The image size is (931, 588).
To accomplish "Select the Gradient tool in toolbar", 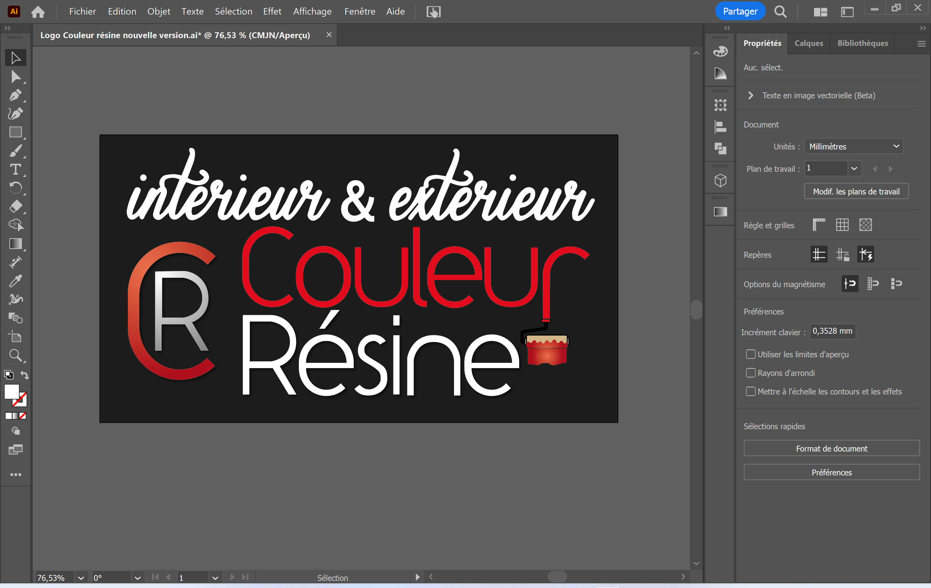I will coord(16,243).
